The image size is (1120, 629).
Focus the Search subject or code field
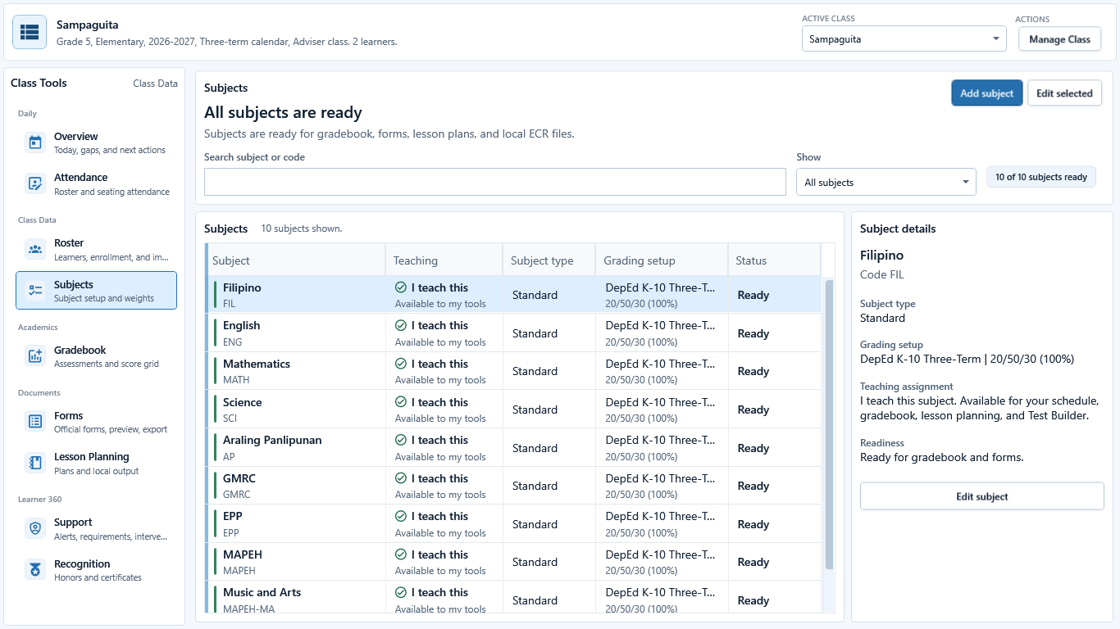(494, 182)
